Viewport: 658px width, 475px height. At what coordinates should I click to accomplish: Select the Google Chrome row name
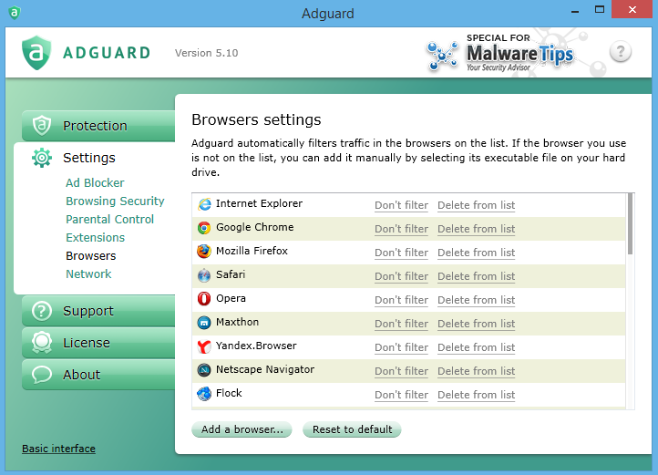point(254,227)
